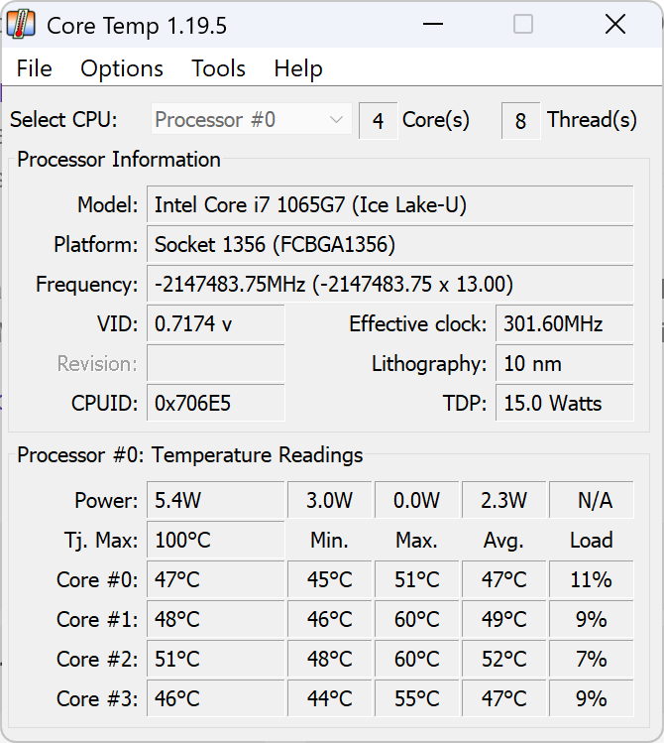Click Core #2 average temperature 52°C
Image resolution: width=664 pixels, height=743 pixels.
click(x=503, y=659)
